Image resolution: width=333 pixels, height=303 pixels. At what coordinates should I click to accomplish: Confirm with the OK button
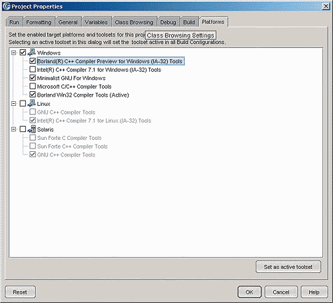(x=249, y=292)
